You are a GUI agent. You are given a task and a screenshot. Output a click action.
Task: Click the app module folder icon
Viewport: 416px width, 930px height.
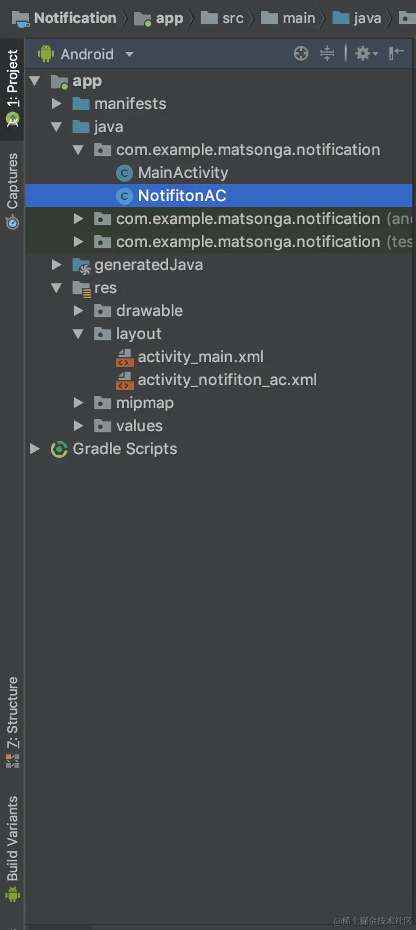tap(59, 81)
